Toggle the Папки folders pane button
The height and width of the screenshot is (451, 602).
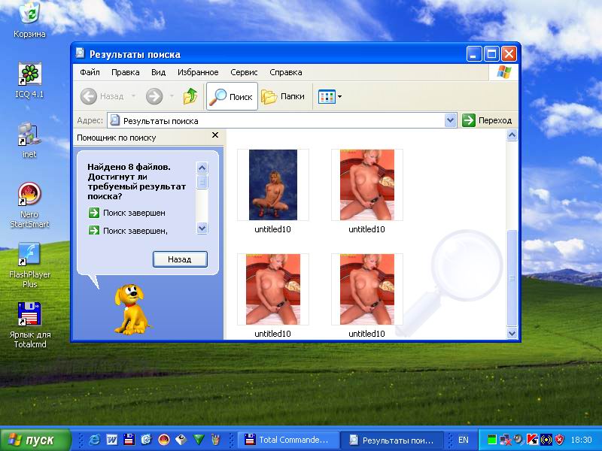284,96
